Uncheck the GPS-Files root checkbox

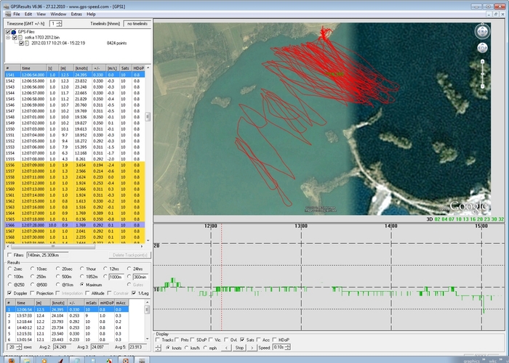(x=8, y=32)
